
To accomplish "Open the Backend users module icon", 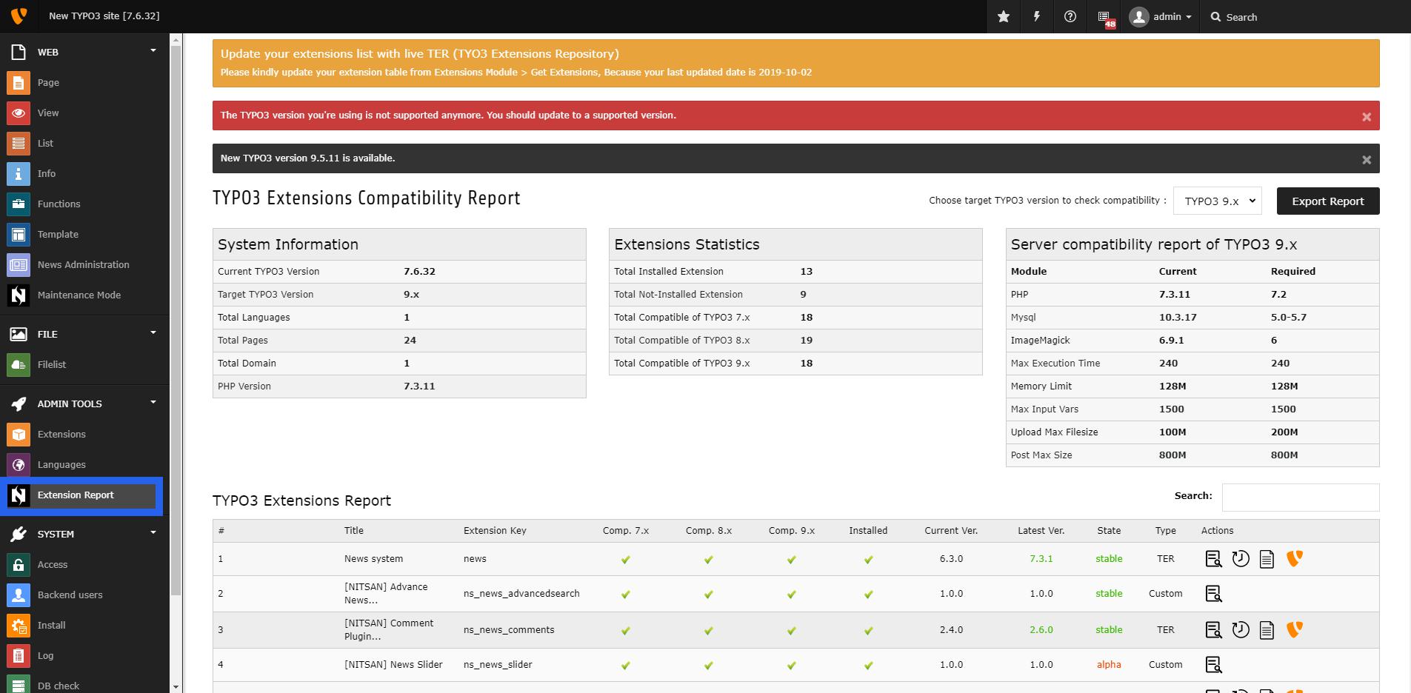I will [19, 595].
